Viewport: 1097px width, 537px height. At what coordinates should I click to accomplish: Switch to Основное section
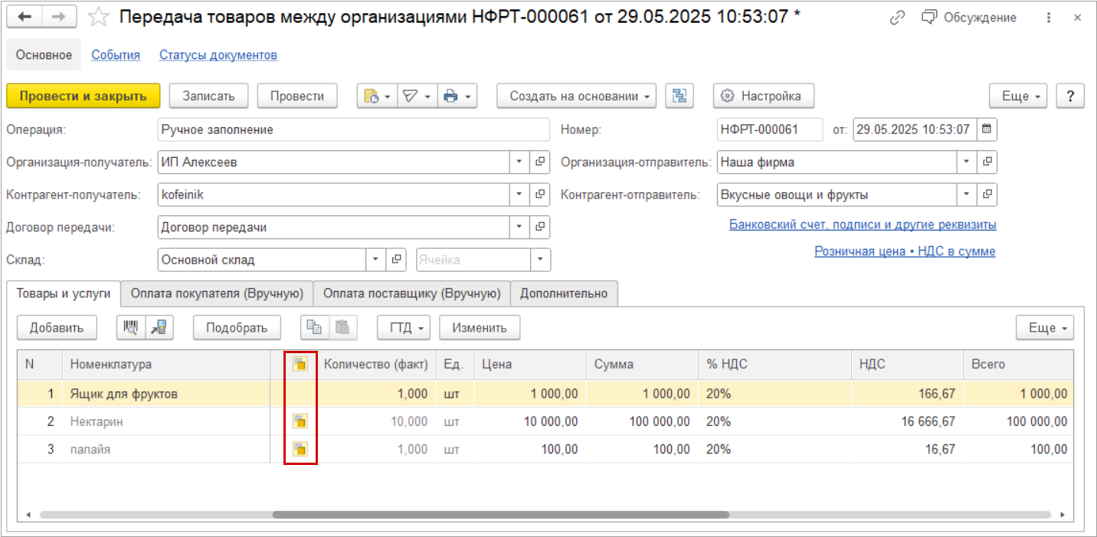44,55
